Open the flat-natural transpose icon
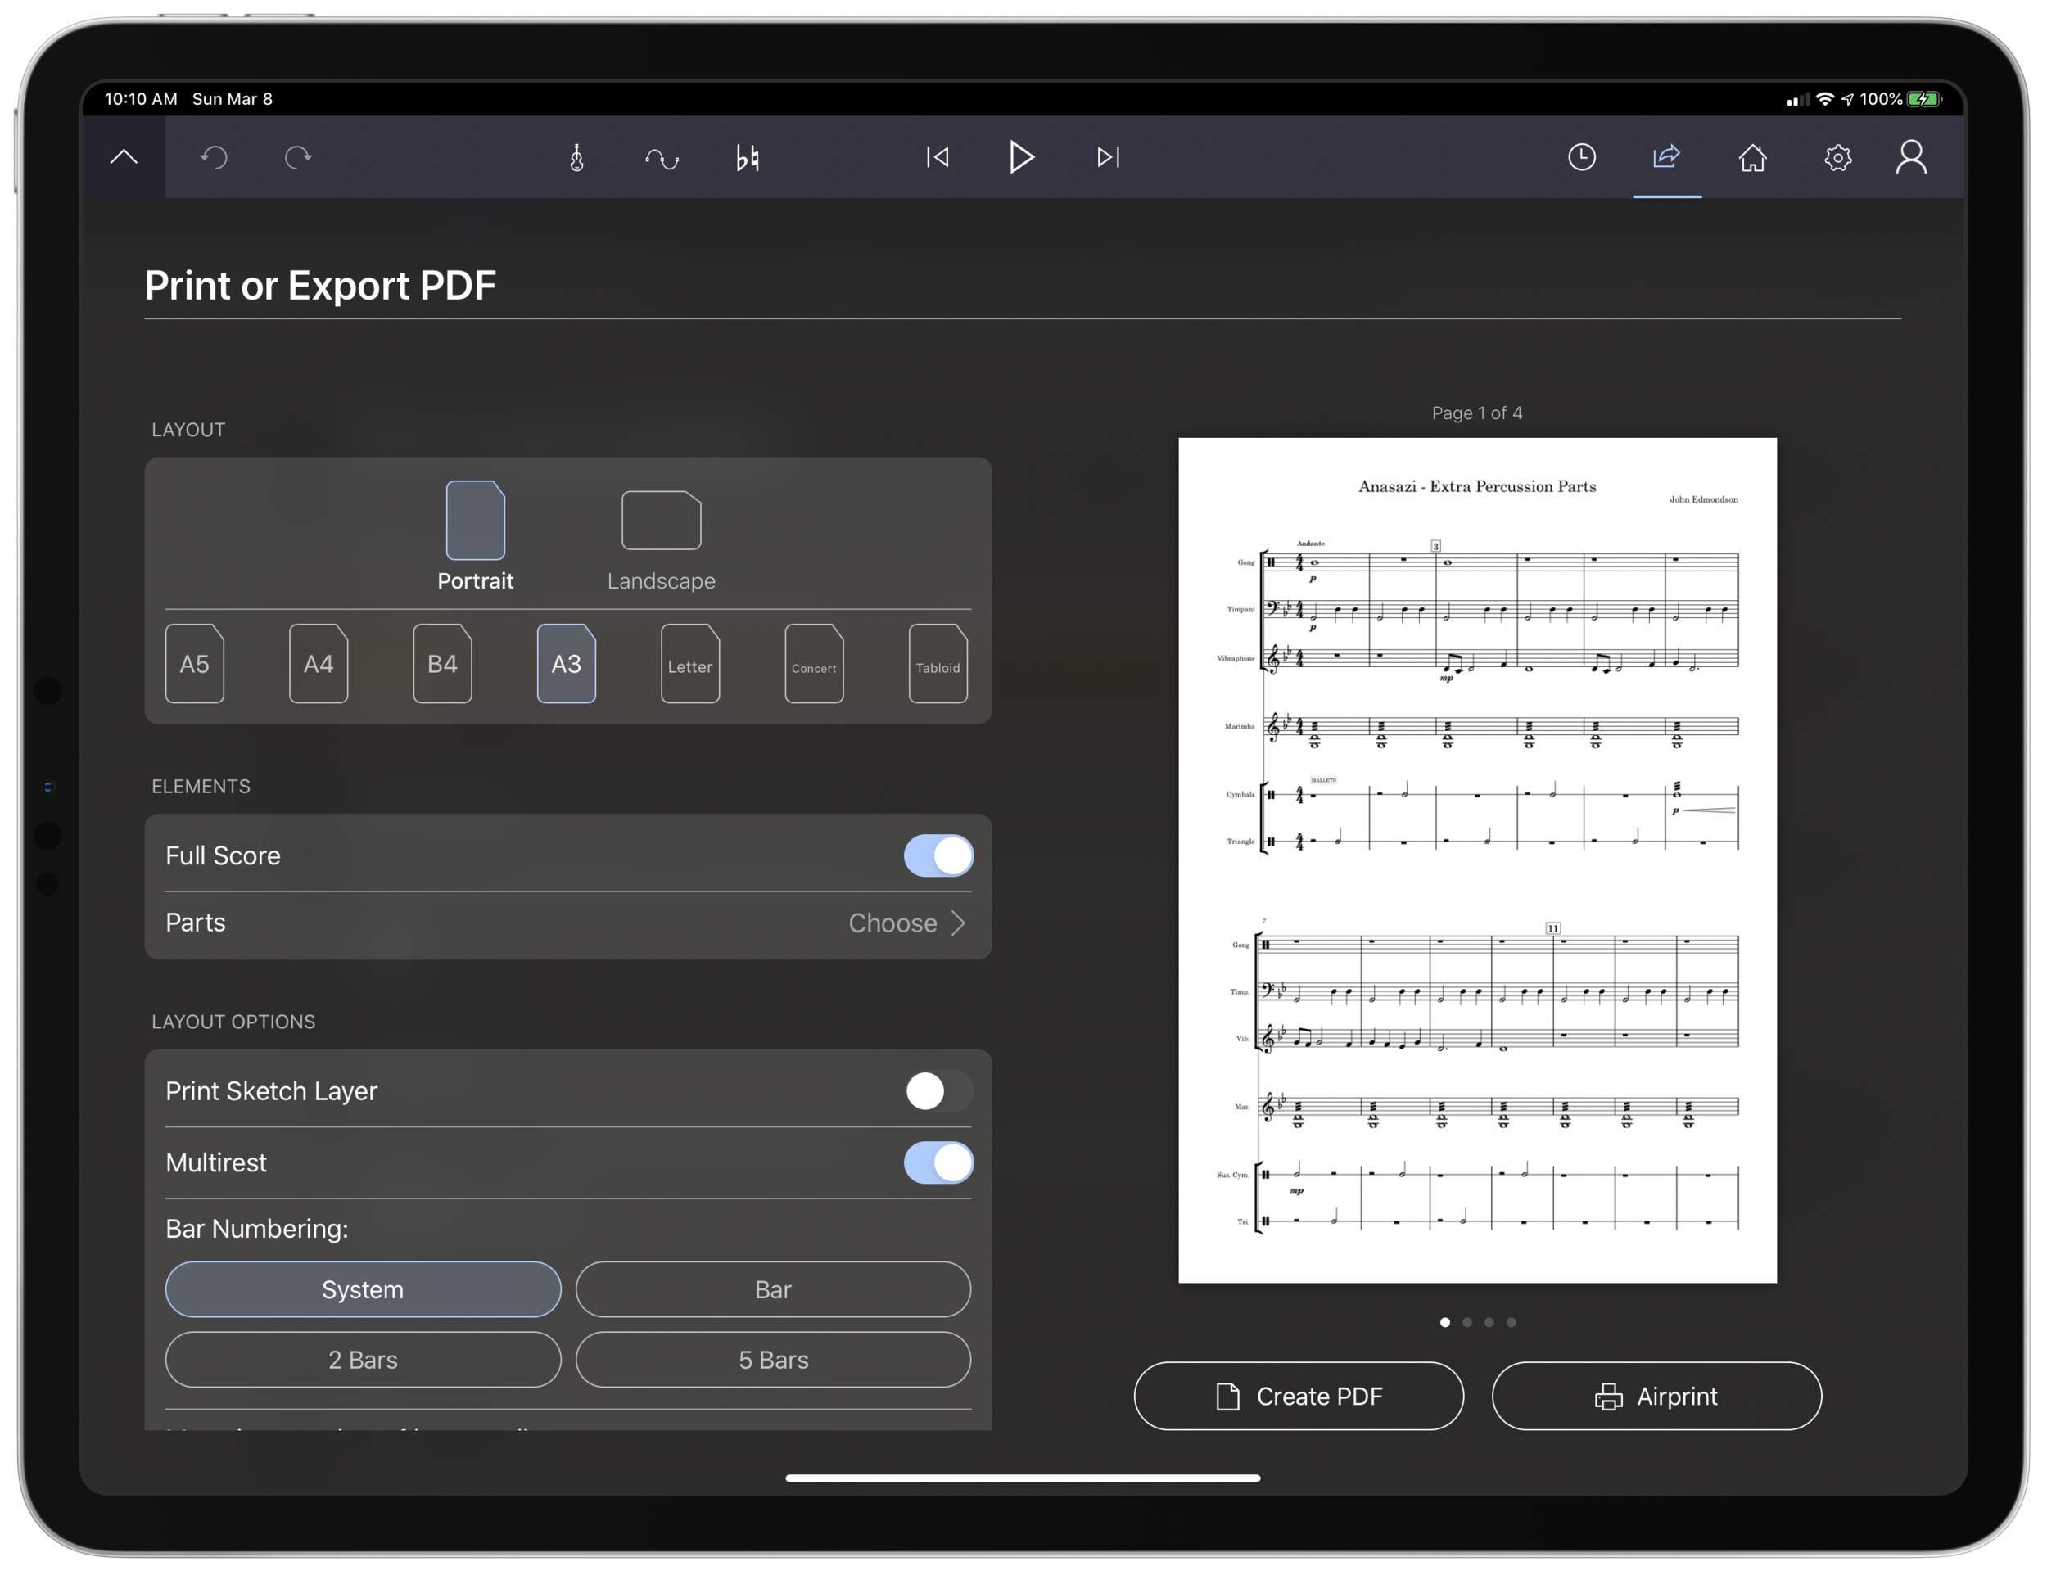The height and width of the screenshot is (1575, 2047). tap(747, 157)
